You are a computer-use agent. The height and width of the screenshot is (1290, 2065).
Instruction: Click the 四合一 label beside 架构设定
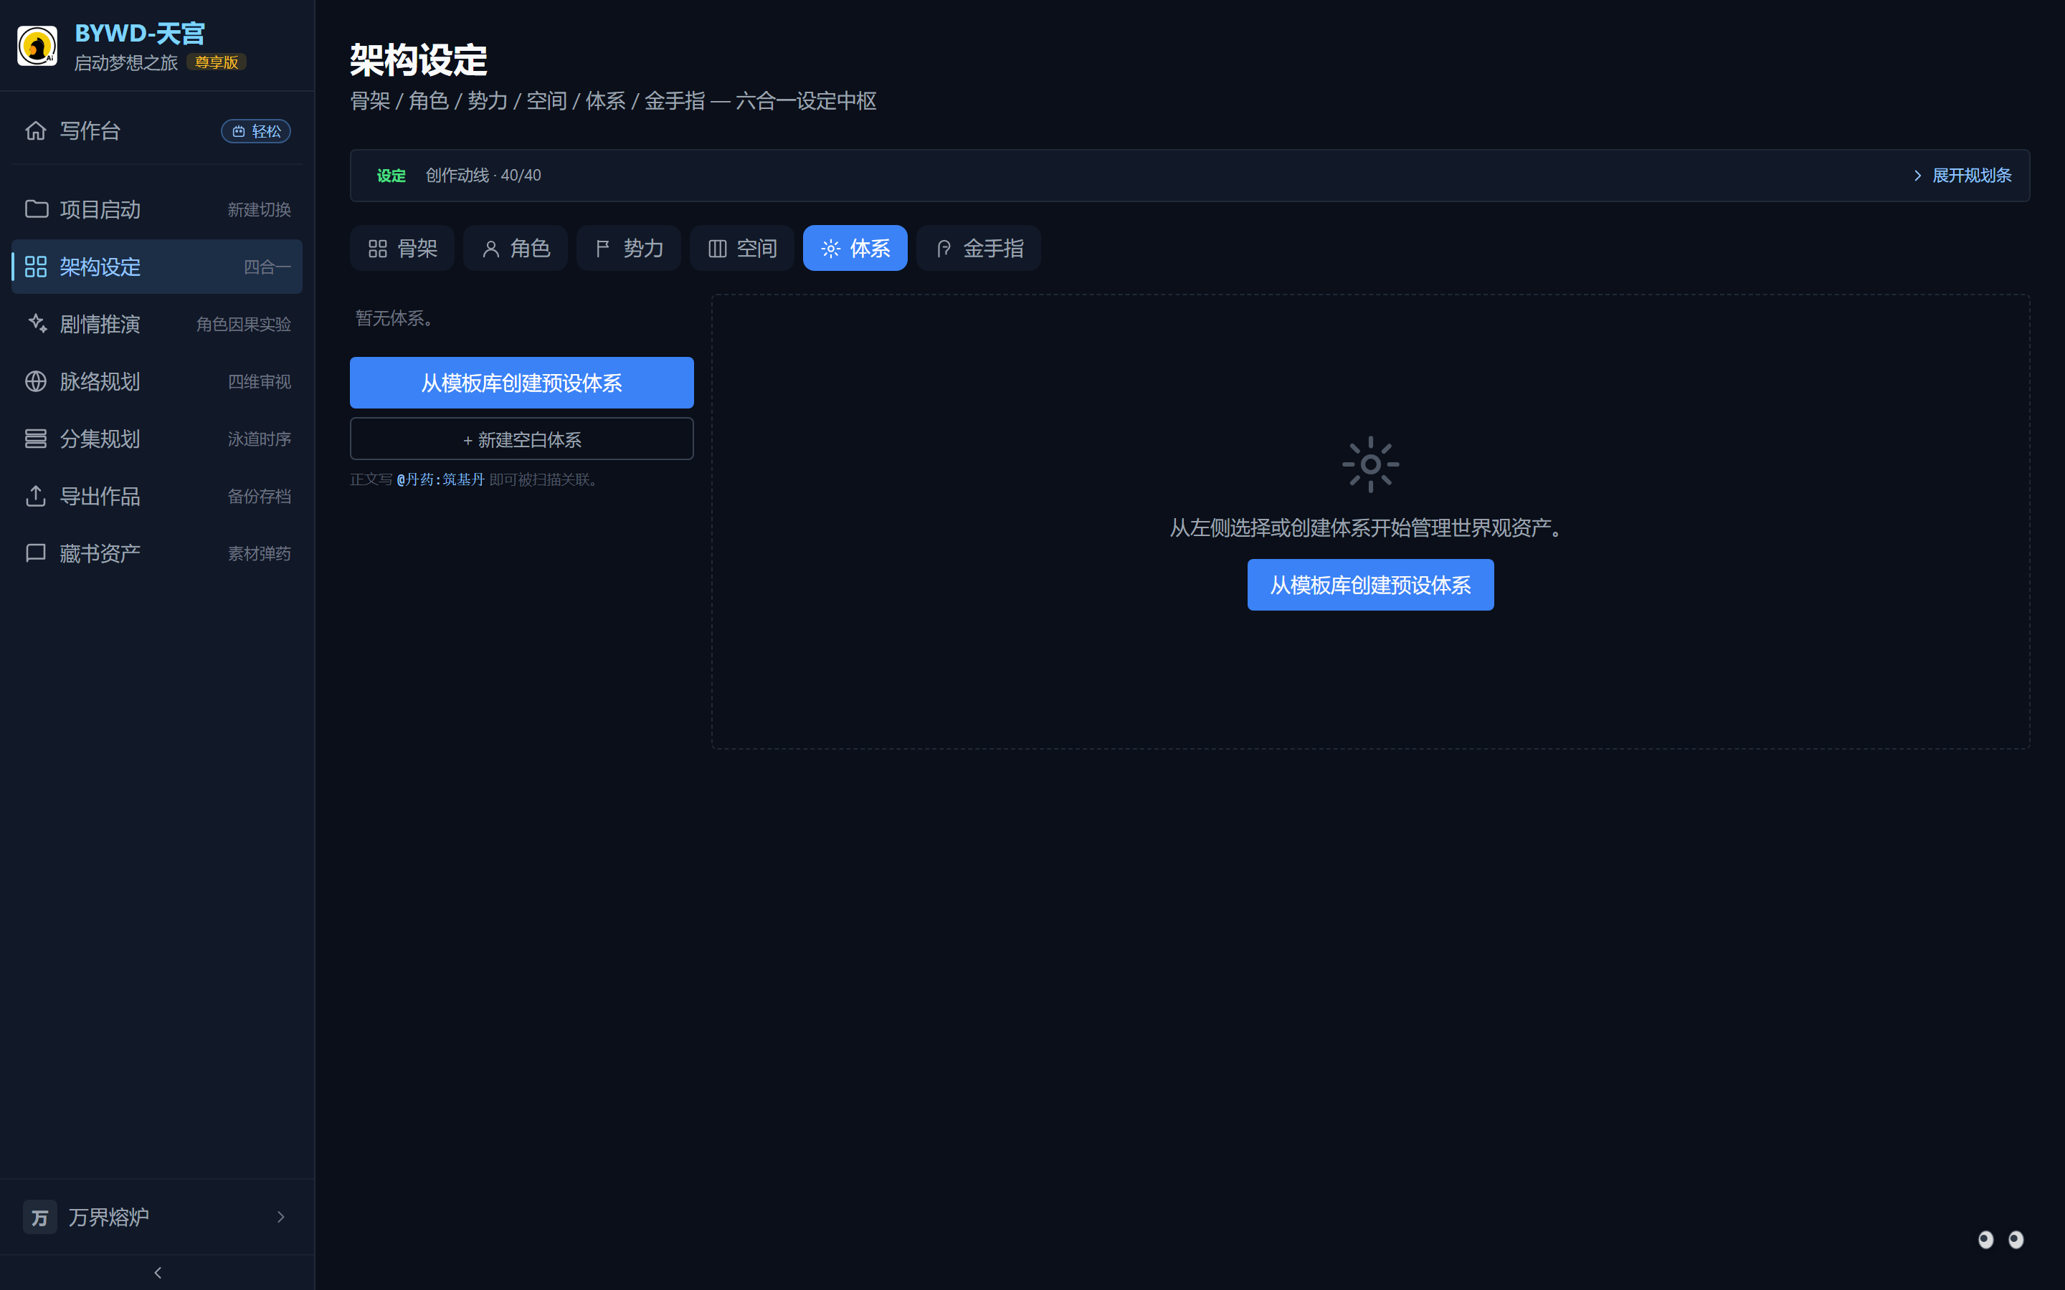click(267, 267)
